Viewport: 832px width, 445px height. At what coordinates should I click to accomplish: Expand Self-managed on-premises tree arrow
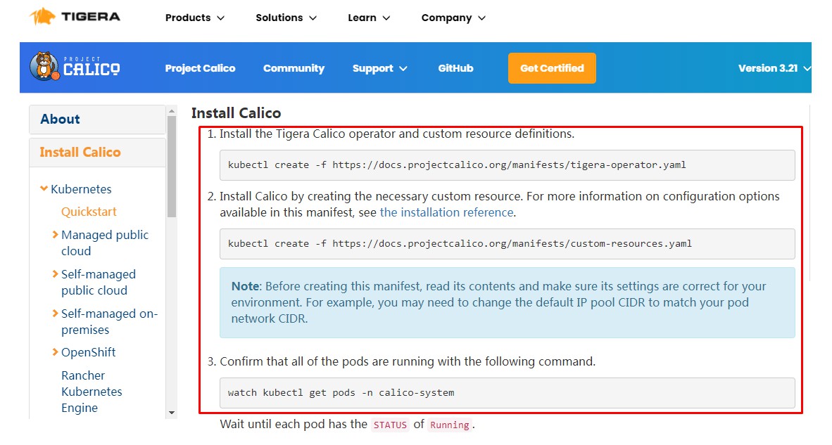pyautogui.click(x=56, y=314)
